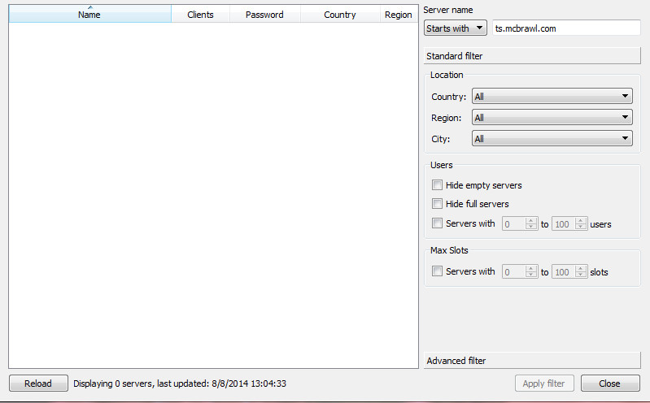Image resolution: width=650 pixels, height=403 pixels.
Task: Open the City dropdown
Action: click(552, 139)
